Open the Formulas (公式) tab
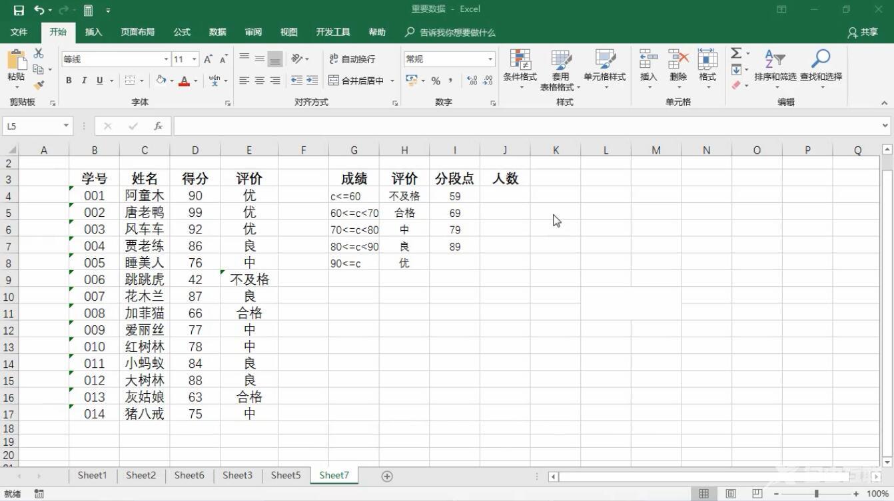 182,32
